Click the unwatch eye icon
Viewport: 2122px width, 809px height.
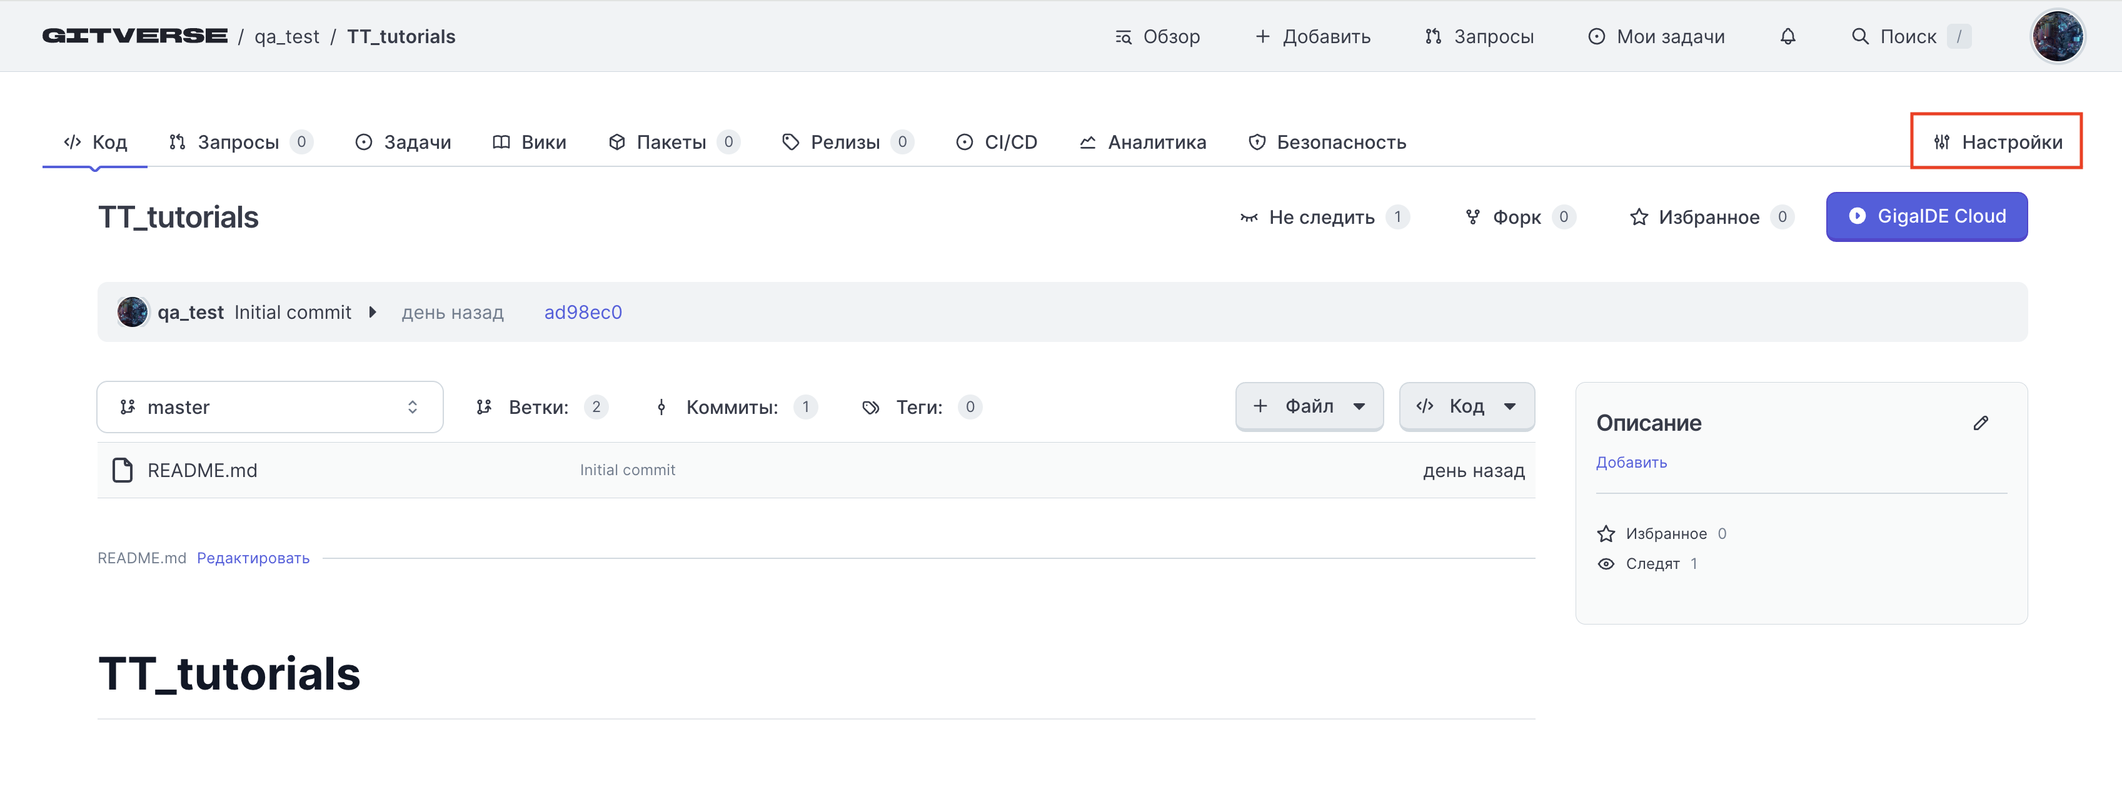click(1249, 218)
